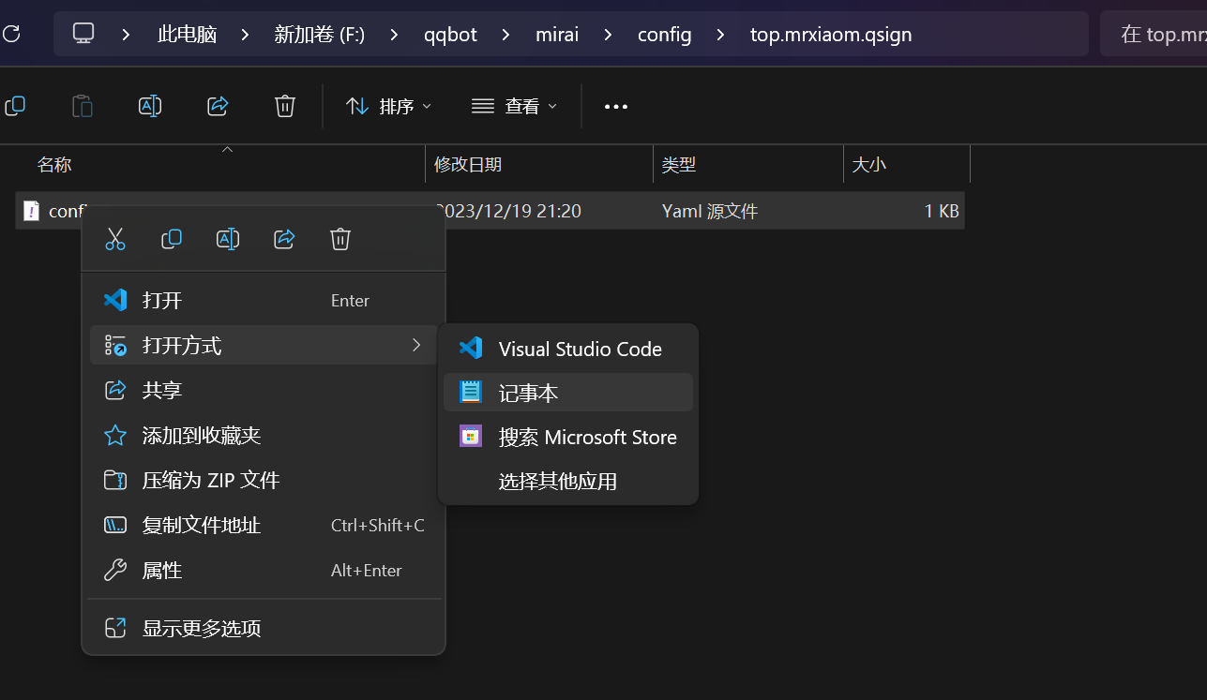Go to the mirai folder in breadcrumb

click(x=557, y=35)
